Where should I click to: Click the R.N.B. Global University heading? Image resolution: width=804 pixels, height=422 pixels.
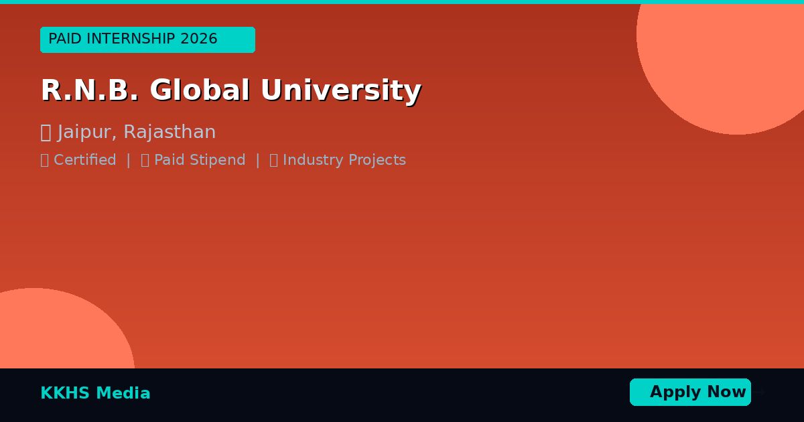point(231,90)
